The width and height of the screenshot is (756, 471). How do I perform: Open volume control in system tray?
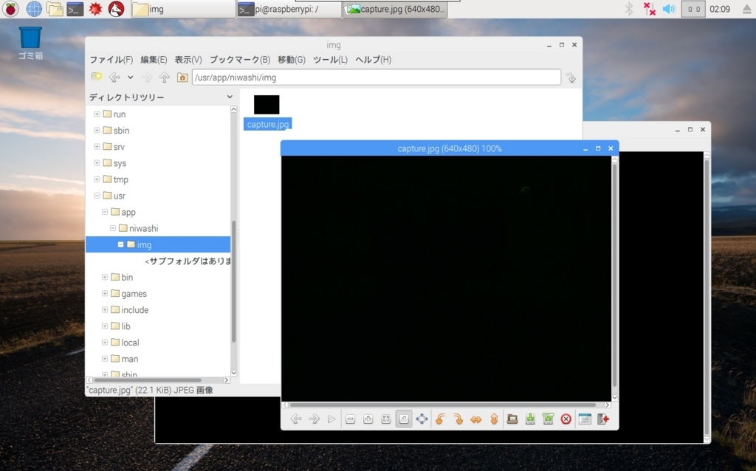coord(669,9)
